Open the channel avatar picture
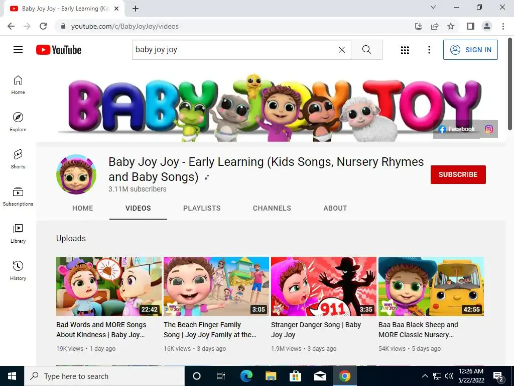 tap(76, 174)
